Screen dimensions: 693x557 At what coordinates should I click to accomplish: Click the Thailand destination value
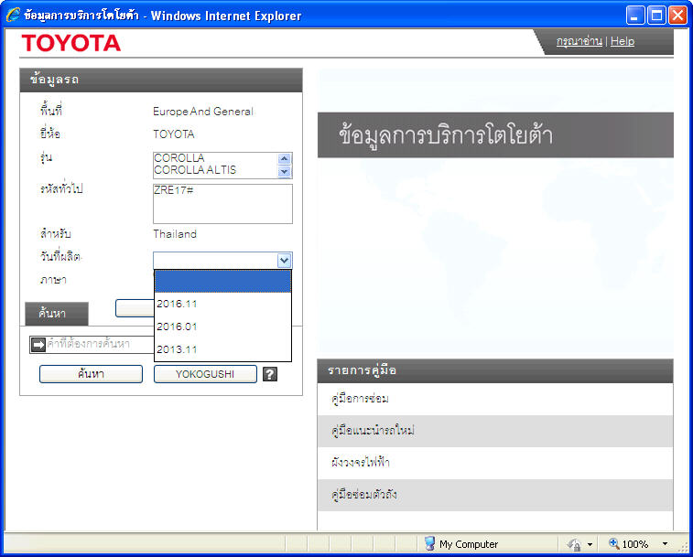coord(175,233)
